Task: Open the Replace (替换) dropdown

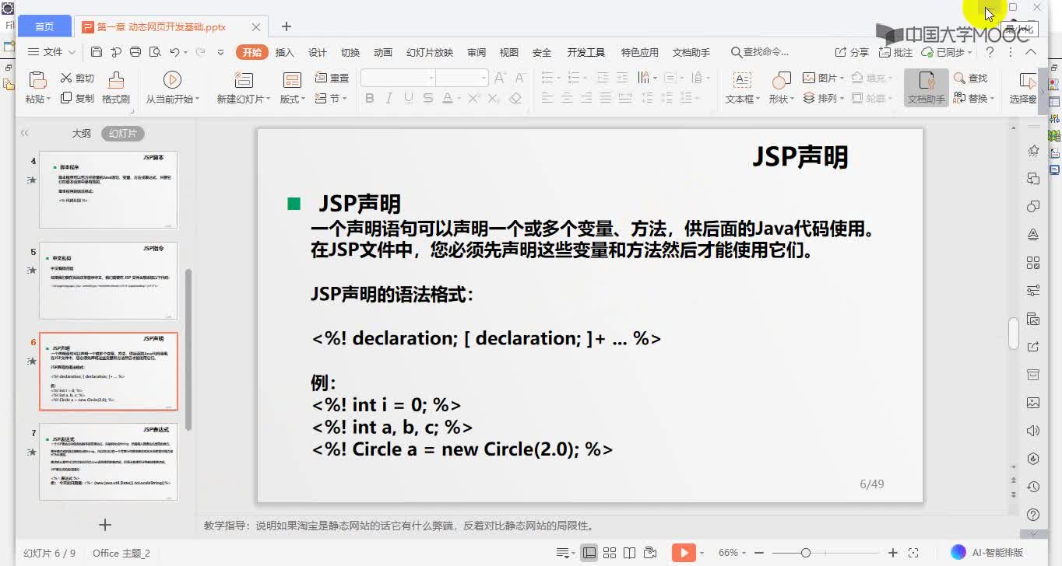Action: (x=974, y=99)
